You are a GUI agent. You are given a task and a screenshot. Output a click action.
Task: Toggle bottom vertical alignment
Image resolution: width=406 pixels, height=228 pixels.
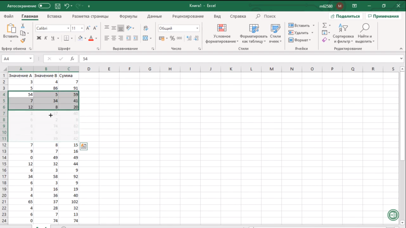click(121, 28)
